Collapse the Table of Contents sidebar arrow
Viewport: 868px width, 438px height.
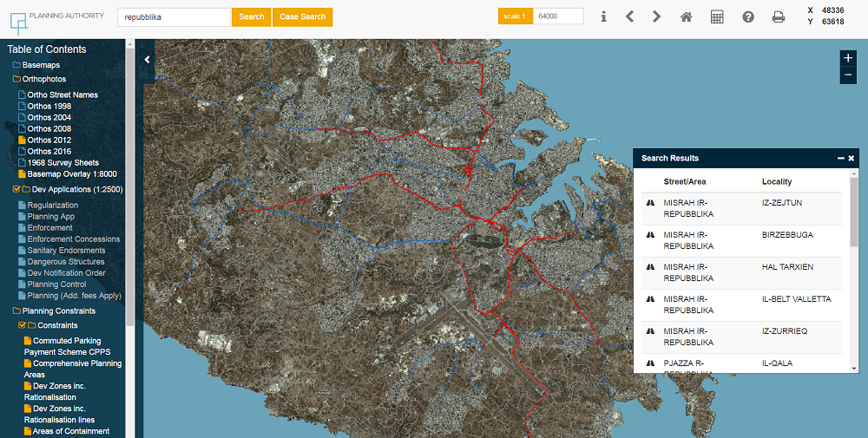(x=147, y=59)
